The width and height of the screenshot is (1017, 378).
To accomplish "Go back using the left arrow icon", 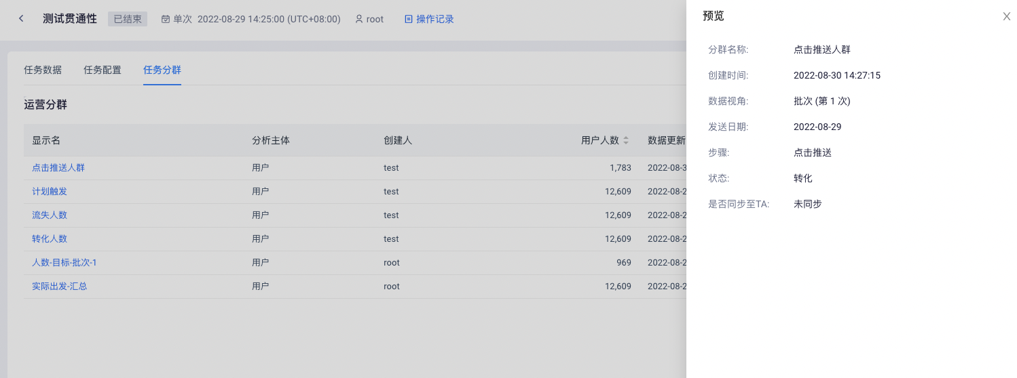I will tap(21, 19).
